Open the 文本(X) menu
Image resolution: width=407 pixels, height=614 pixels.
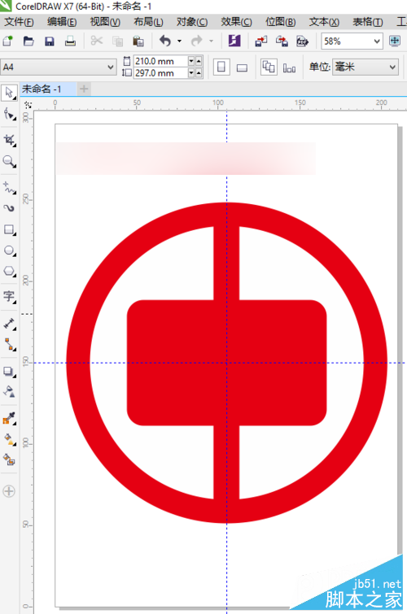pyautogui.click(x=324, y=22)
